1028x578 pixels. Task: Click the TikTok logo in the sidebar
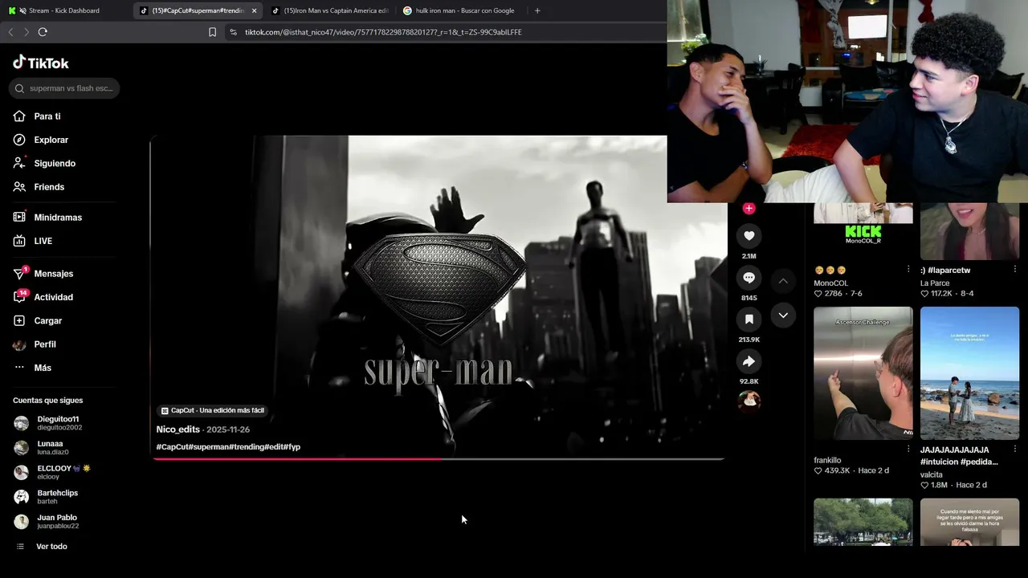coord(41,63)
